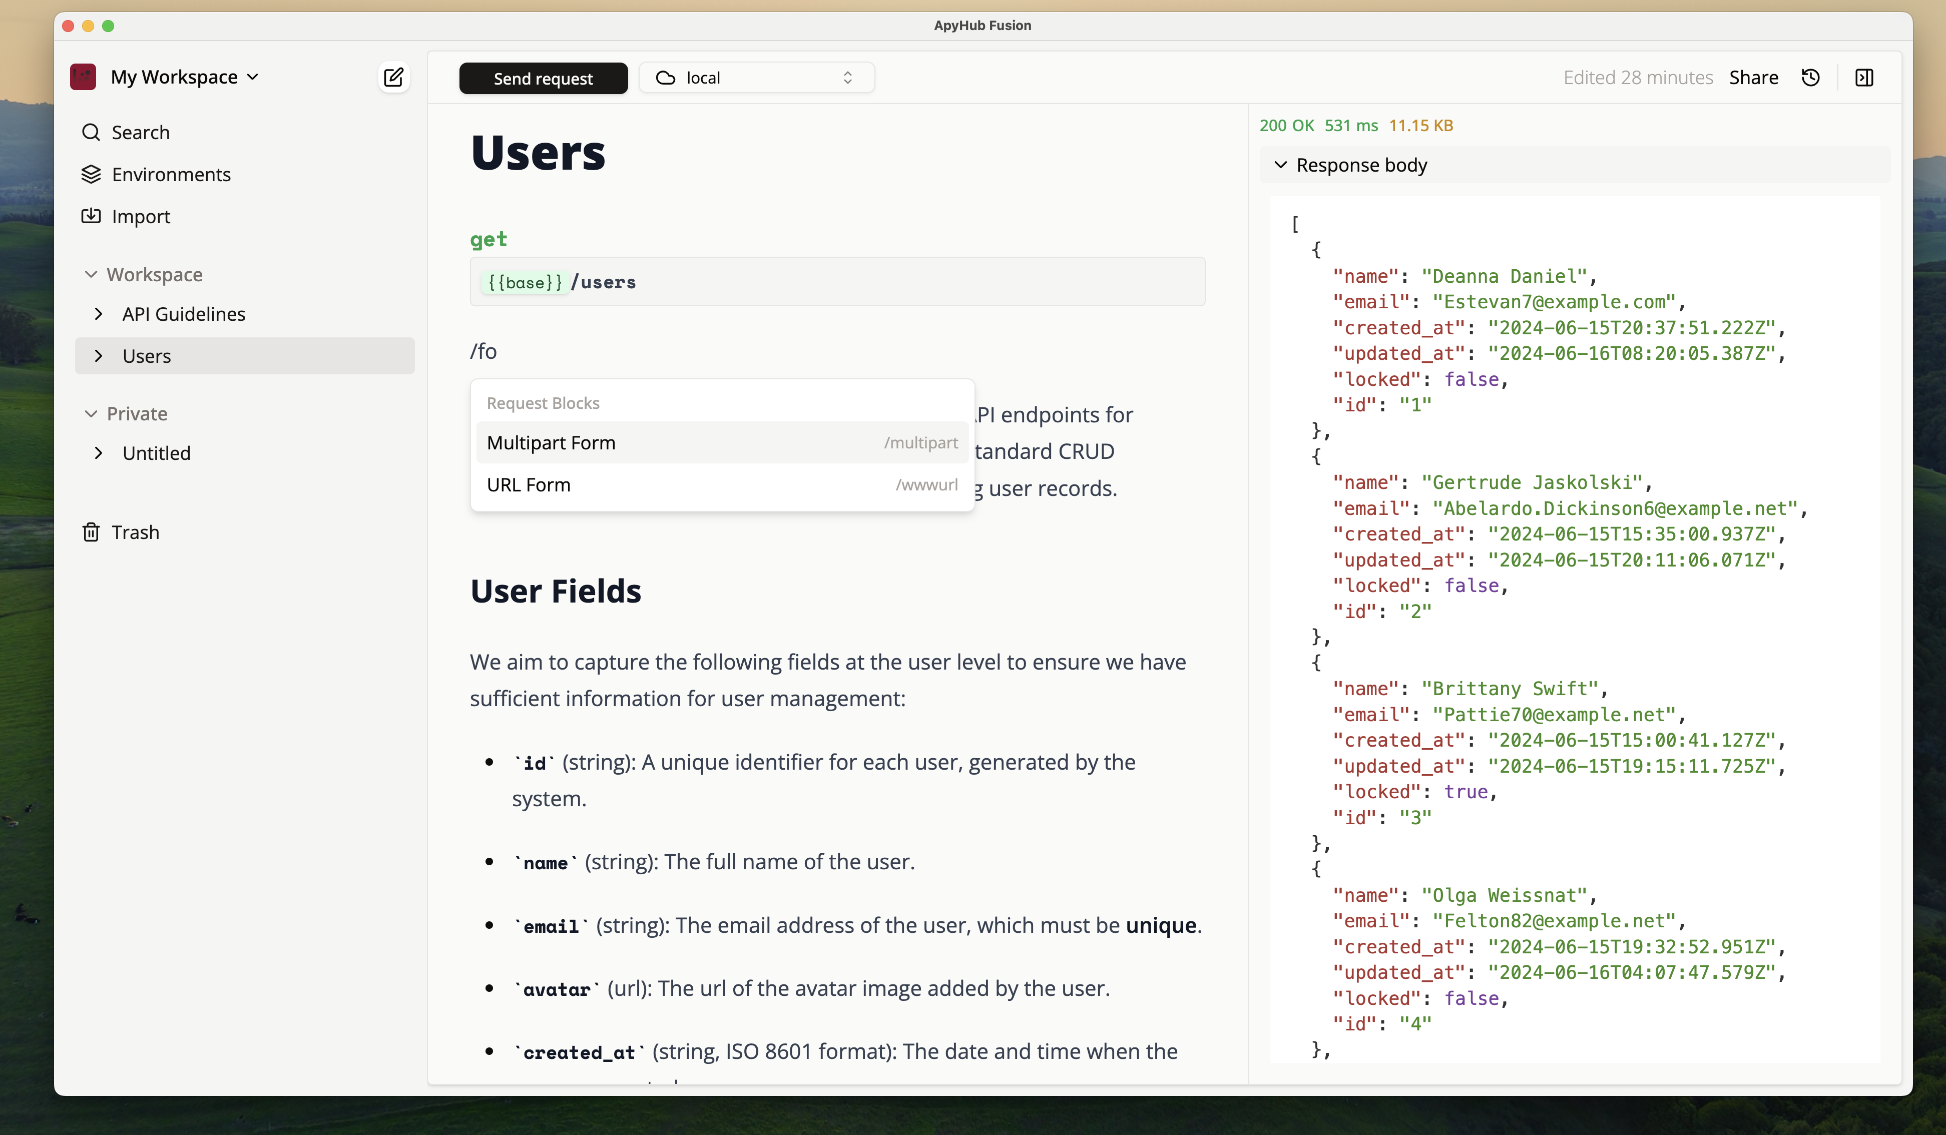This screenshot has width=1946, height=1135.
Task: Select the Untitled private page
Action: 157,453
